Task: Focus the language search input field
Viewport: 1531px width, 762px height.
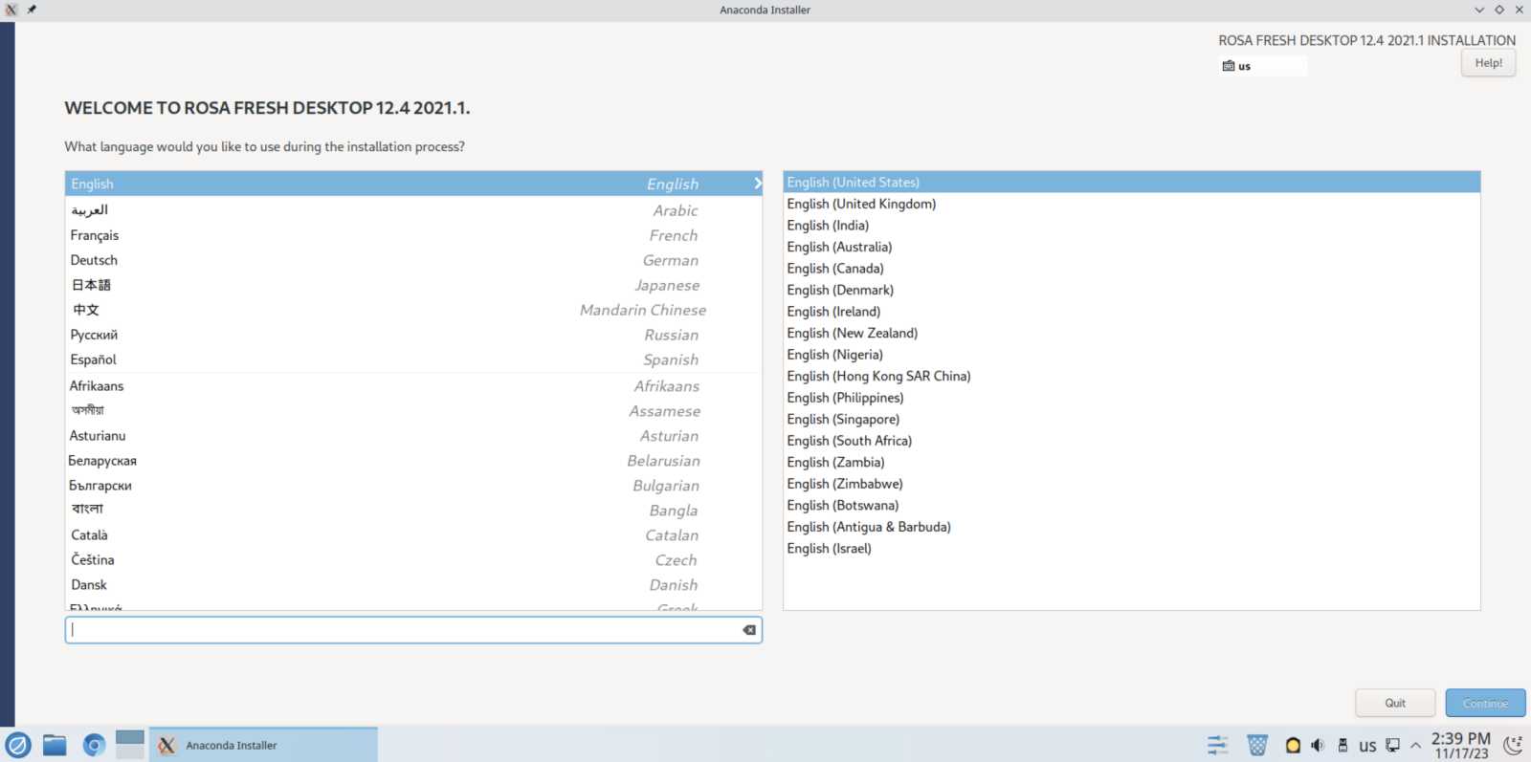Action: (413, 630)
